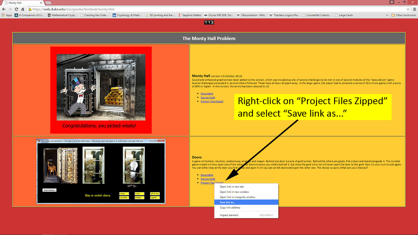The width and height of the screenshot is (418, 235).
Task: Choose 'Inspect element' from context menu
Action: click(246, 215)
